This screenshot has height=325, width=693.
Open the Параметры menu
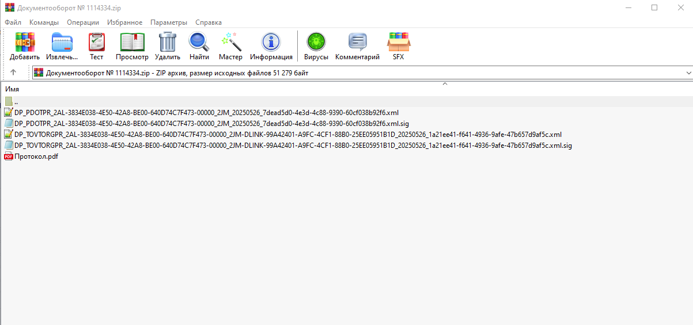click(x=169, y=22)
